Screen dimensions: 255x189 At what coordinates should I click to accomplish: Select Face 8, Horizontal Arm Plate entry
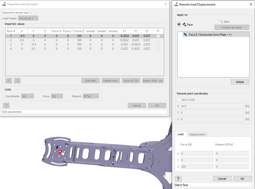pyautogui.click(x=210, y=35)
